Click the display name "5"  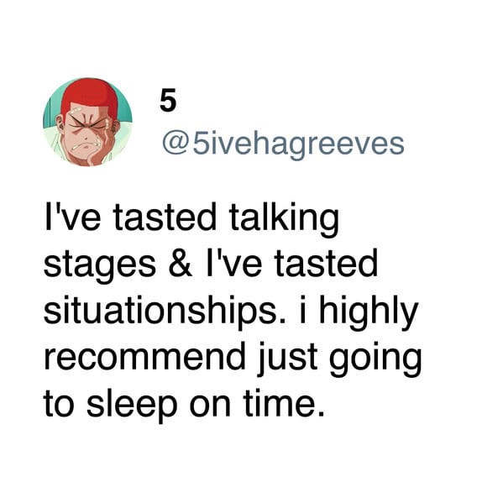(x=168, y=100)
